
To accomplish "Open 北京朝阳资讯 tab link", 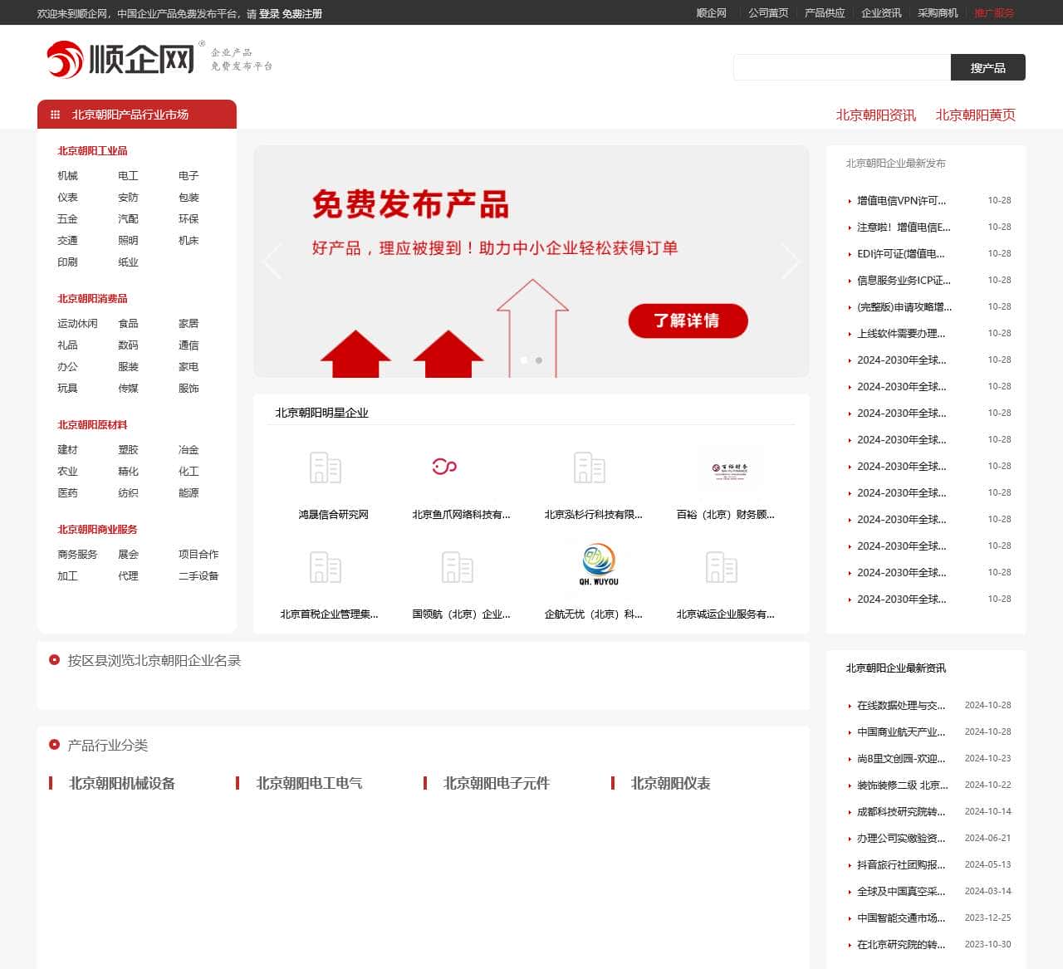I will pyautogui.click(x=875, y=115).
